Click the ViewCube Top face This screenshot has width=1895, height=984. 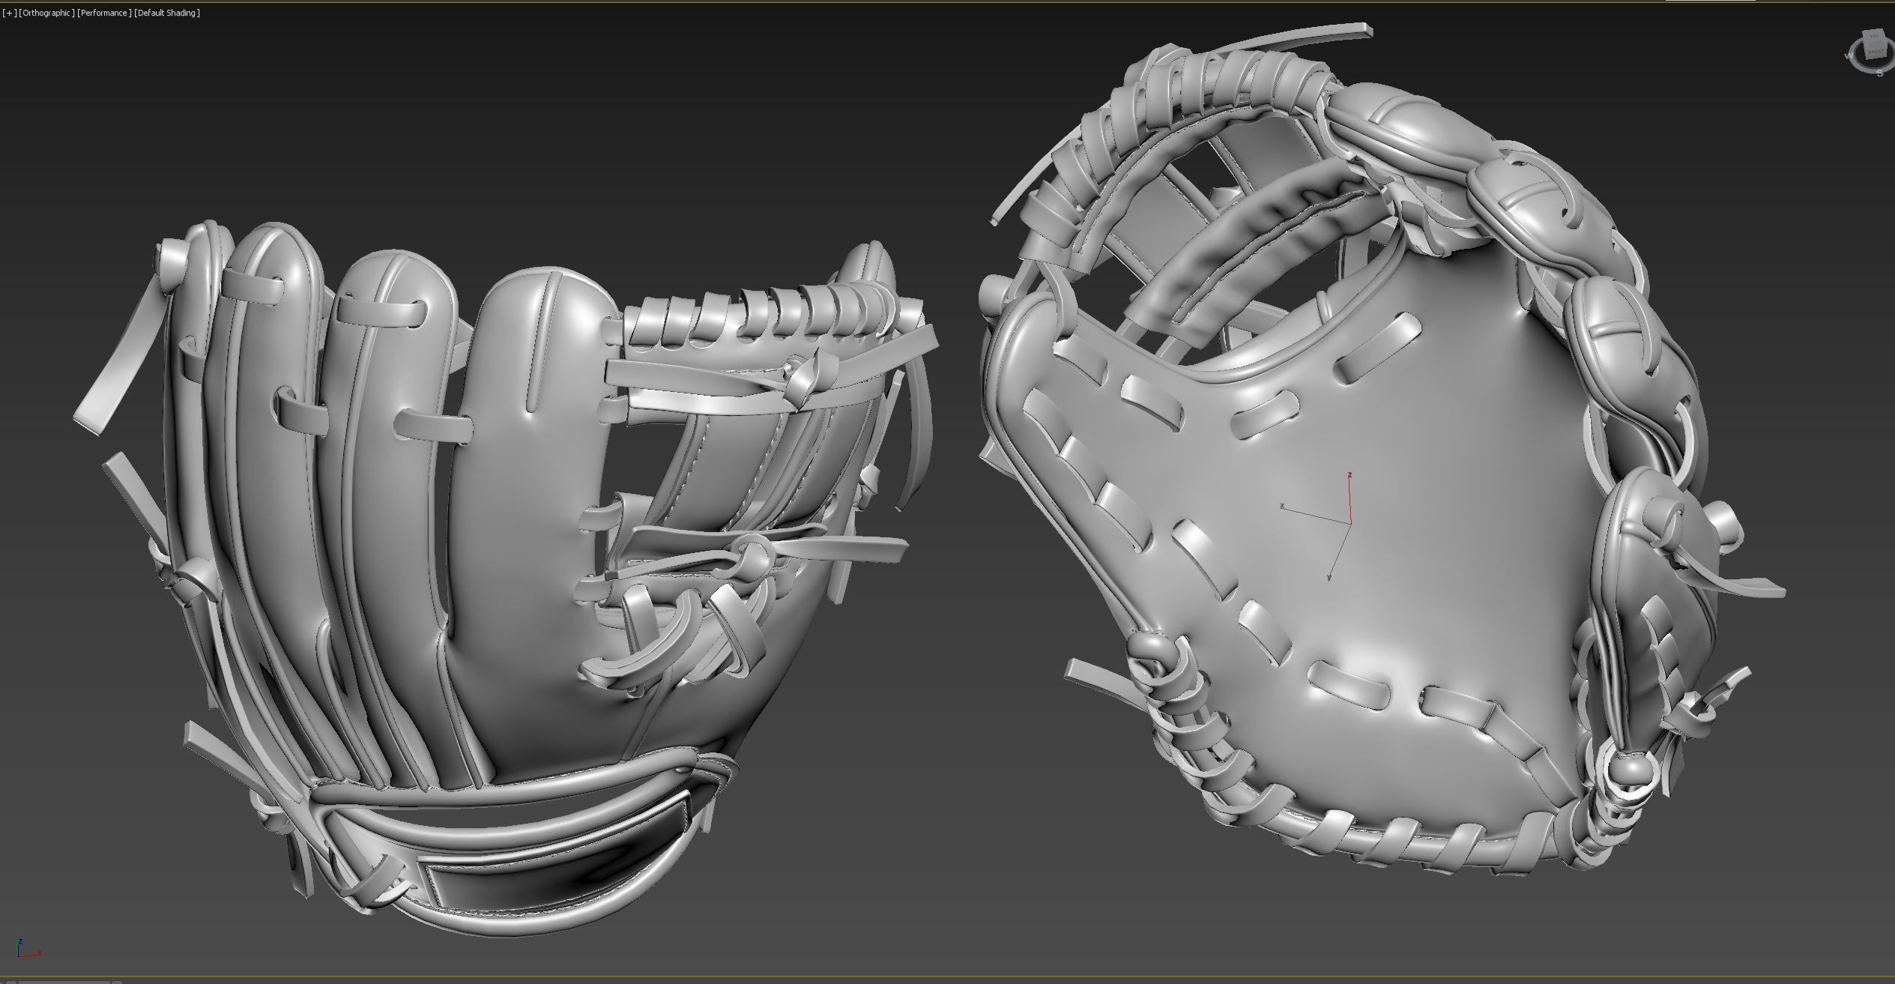1874,36
